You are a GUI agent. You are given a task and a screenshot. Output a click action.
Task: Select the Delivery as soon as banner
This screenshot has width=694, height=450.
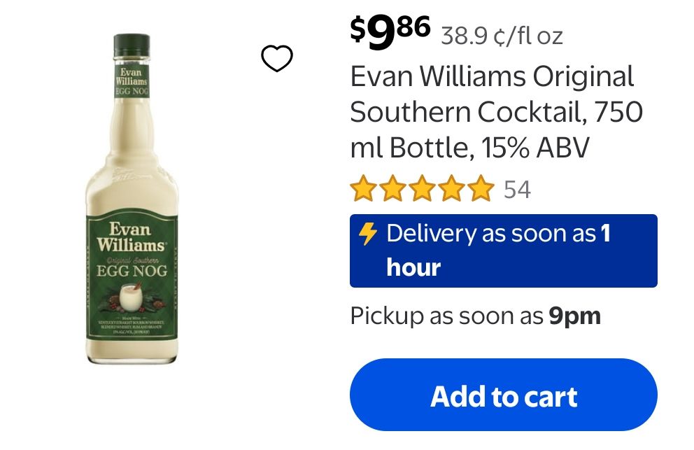[503, 251]
